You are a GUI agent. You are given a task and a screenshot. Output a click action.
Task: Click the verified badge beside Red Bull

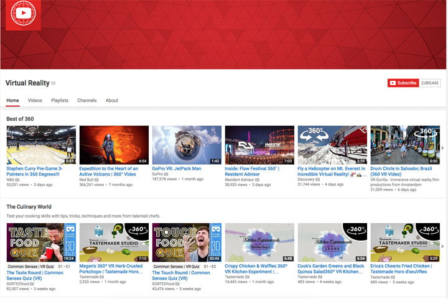tap(96, 180)
